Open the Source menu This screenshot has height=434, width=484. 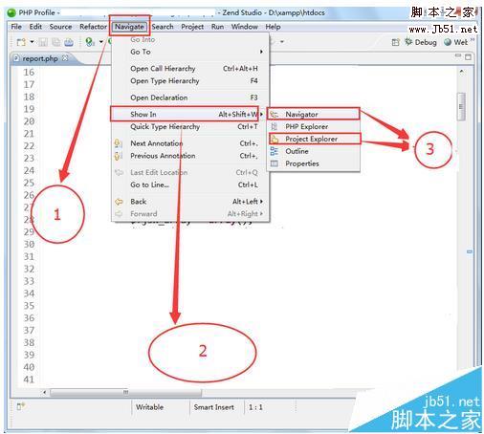tap(60, 27)
